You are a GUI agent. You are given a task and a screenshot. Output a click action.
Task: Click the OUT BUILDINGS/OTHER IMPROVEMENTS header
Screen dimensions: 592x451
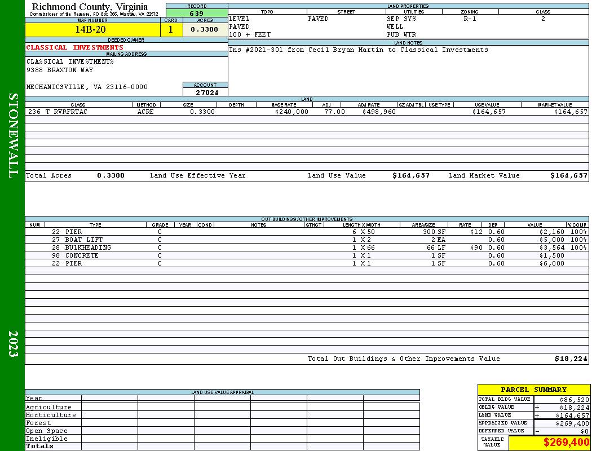pos(307,219)
